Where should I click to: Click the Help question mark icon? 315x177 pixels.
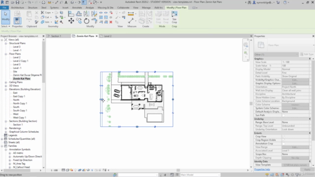pyautogui.click(x=285, y=2)
